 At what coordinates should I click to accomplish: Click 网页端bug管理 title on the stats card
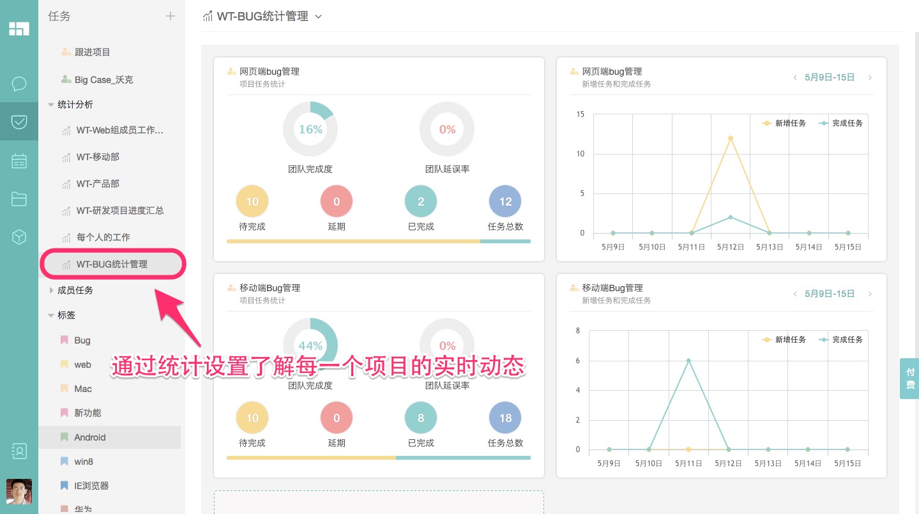click(x=270, y=72)
